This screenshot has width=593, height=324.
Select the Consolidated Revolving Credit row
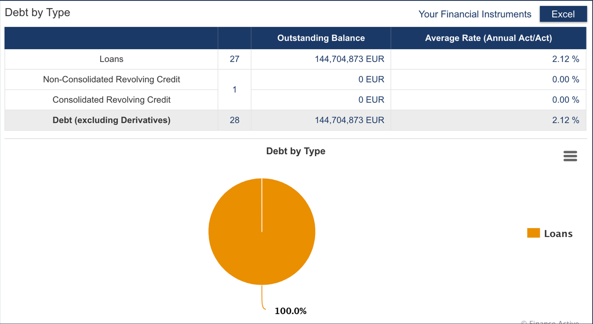[x=111, y=100]
